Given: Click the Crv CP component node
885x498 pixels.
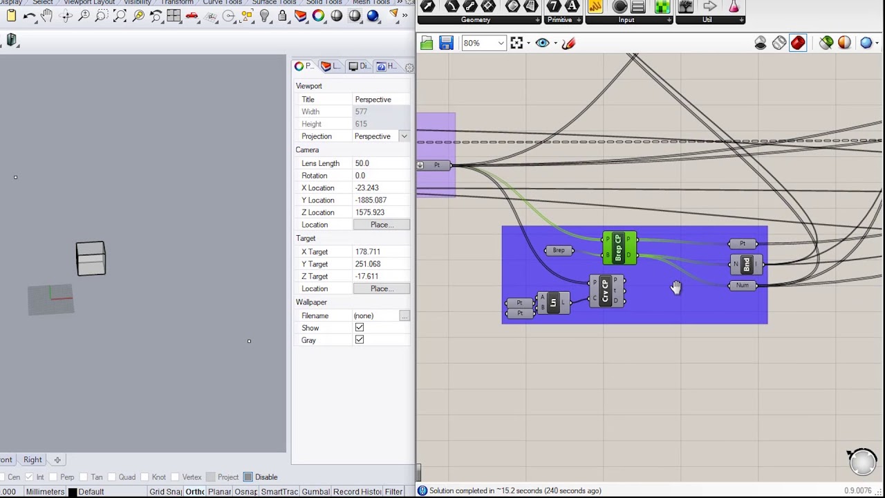Looking at the screenshot, I should click(606, 290).
